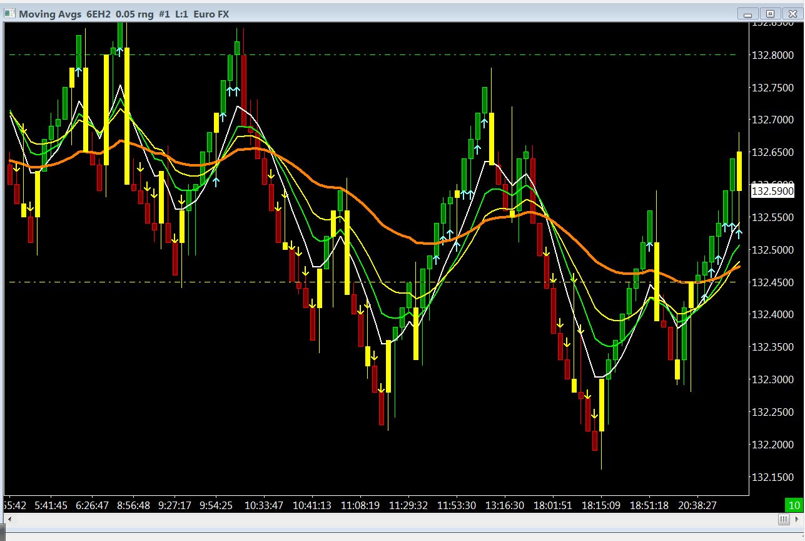Click the 132.4500 price axis label
The height and width of the screenshot is (541, 805).
pos(772,282)
